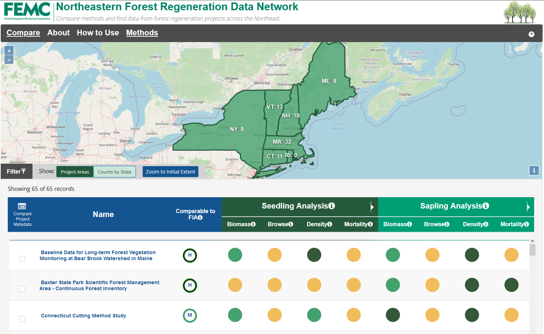Click the map info icon

click(x=534, y=170)
